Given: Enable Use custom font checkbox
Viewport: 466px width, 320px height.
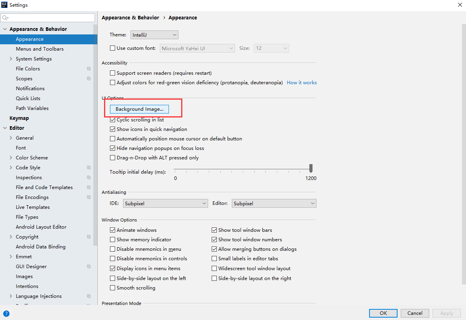Looking at the screenshot, I should [x=113, y=48].
